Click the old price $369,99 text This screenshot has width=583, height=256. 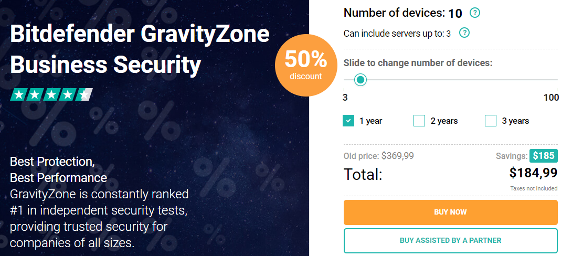coord(397,156)
